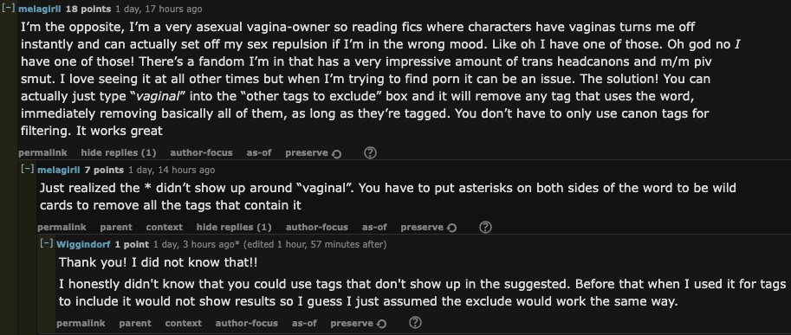Open permalink of the top comment

click(42, 152)
